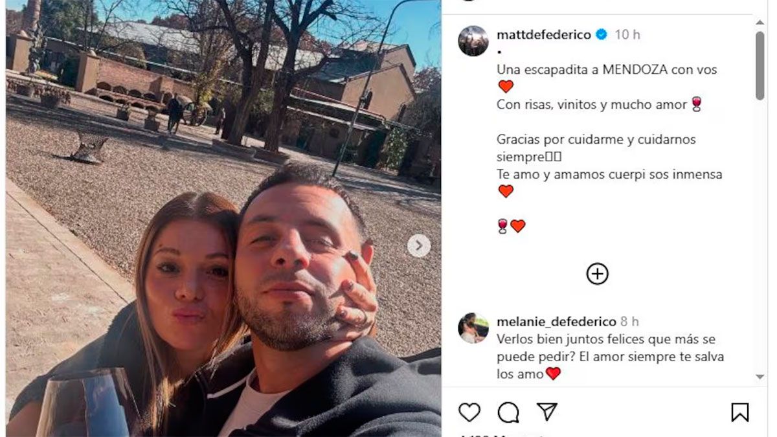Click the comments scrollbar thumb
This screenshot has height=437, width=777.
760,65
